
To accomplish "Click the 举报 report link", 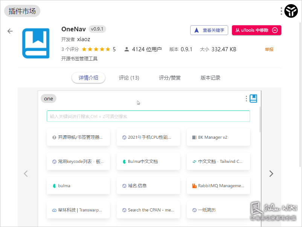I will [269, 49].
